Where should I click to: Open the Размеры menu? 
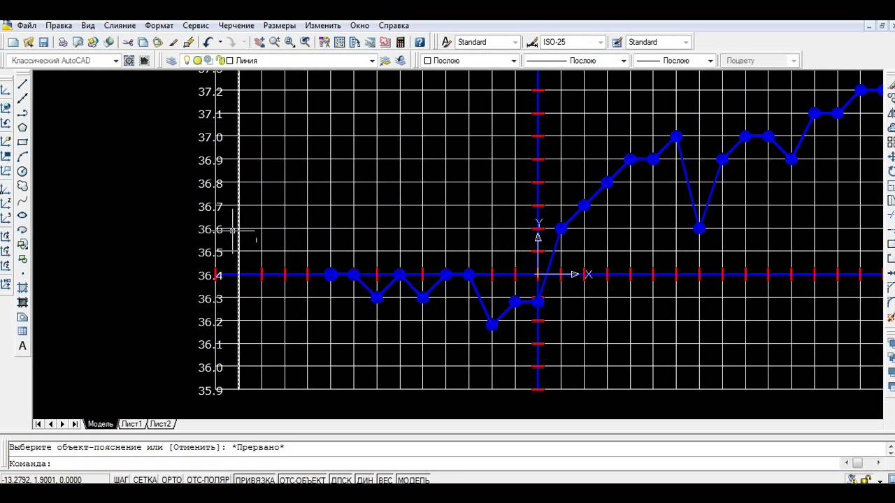click(280, 26)
